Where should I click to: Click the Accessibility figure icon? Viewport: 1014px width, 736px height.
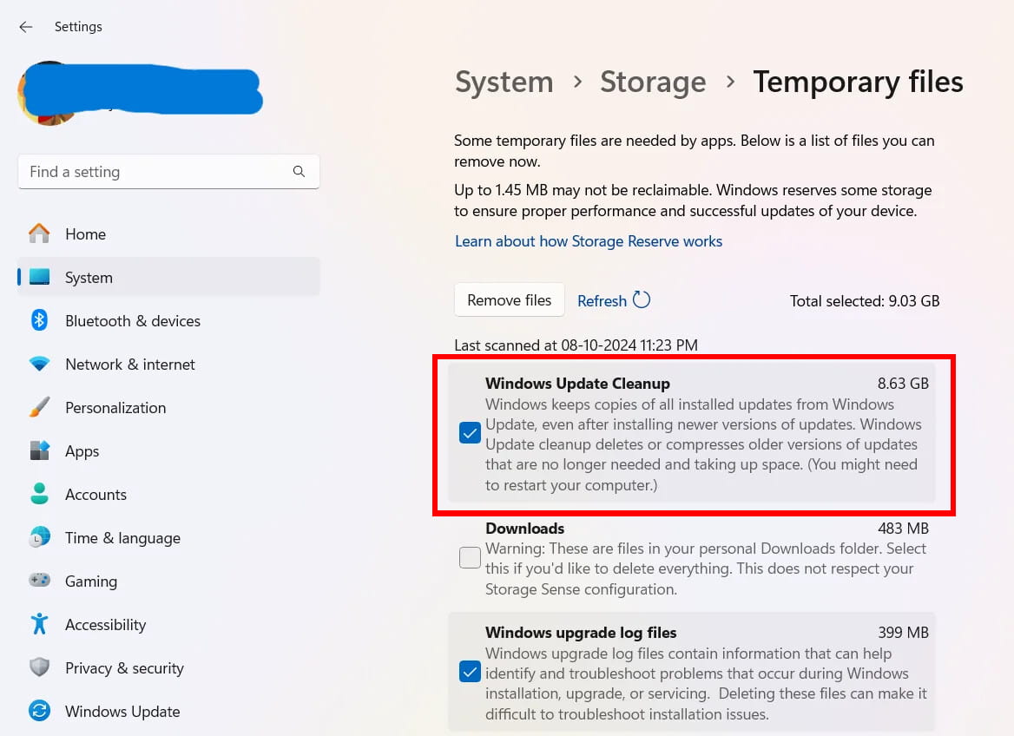tap(39, 623)
